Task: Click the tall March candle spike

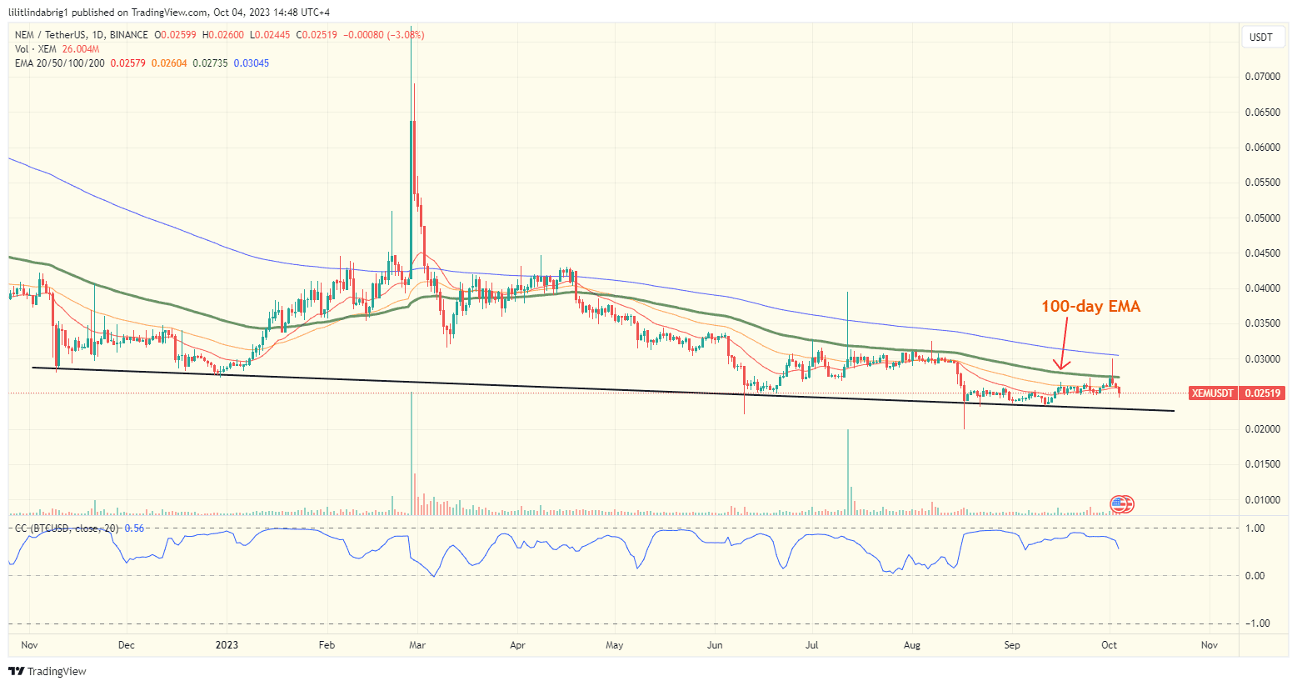Action: [412, 150]
